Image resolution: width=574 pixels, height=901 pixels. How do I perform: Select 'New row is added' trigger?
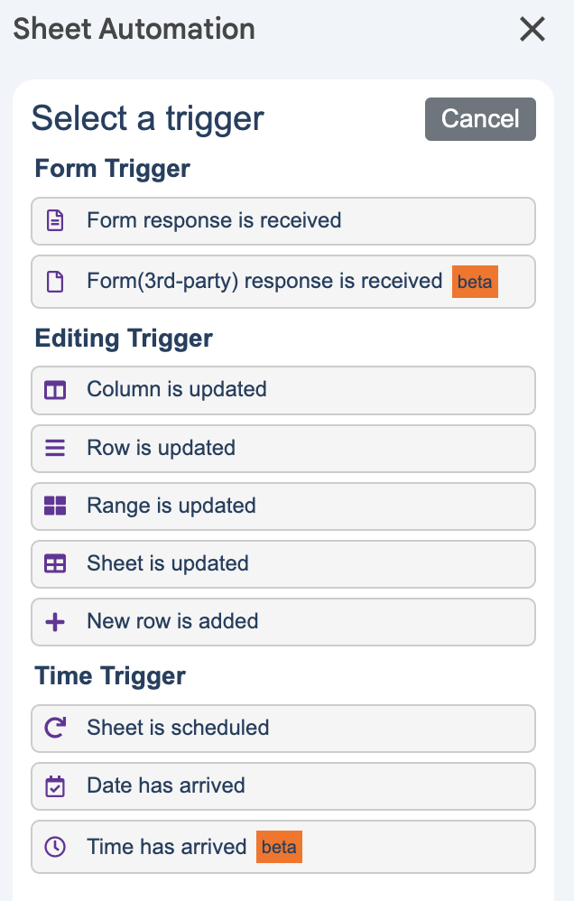[x=172, y=621]
